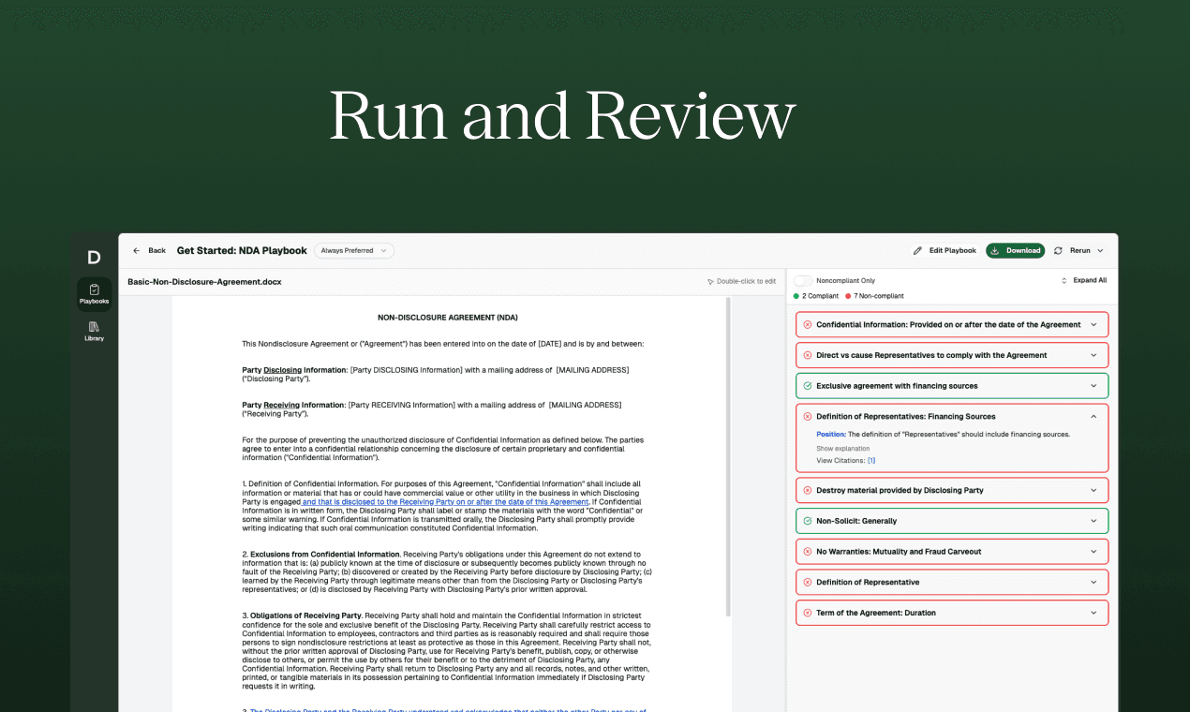Open the Library sidebar section

(x=94, y=331)
